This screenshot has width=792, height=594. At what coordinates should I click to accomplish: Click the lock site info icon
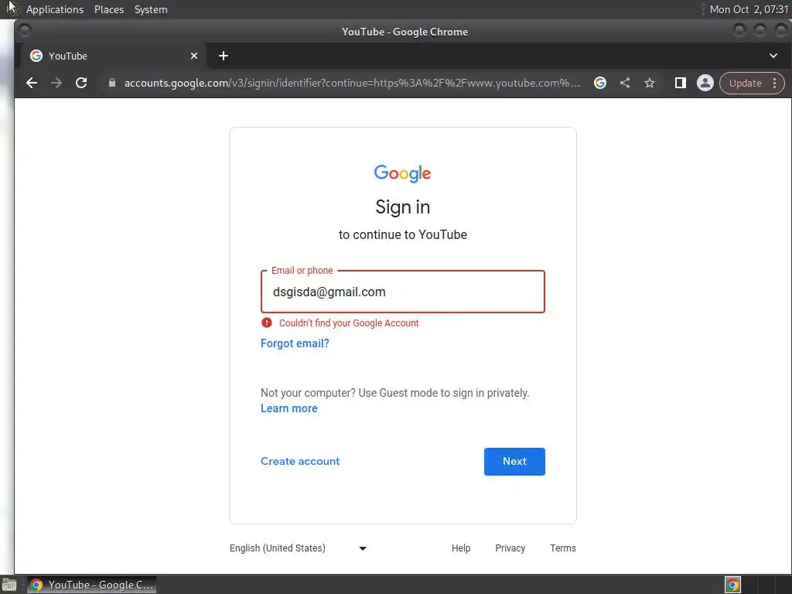112,83
